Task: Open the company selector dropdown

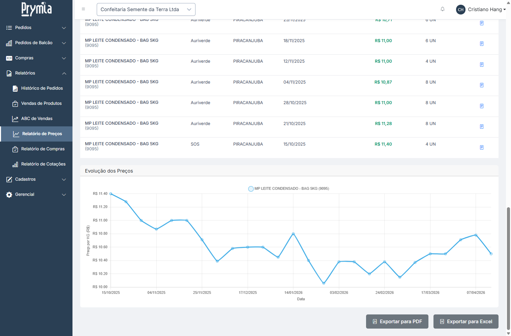Action: (146, 9)
